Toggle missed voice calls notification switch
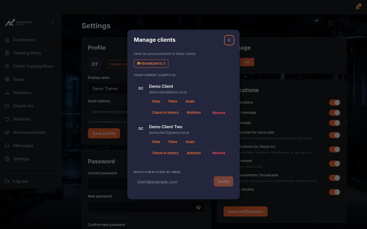 click(334, 135)
